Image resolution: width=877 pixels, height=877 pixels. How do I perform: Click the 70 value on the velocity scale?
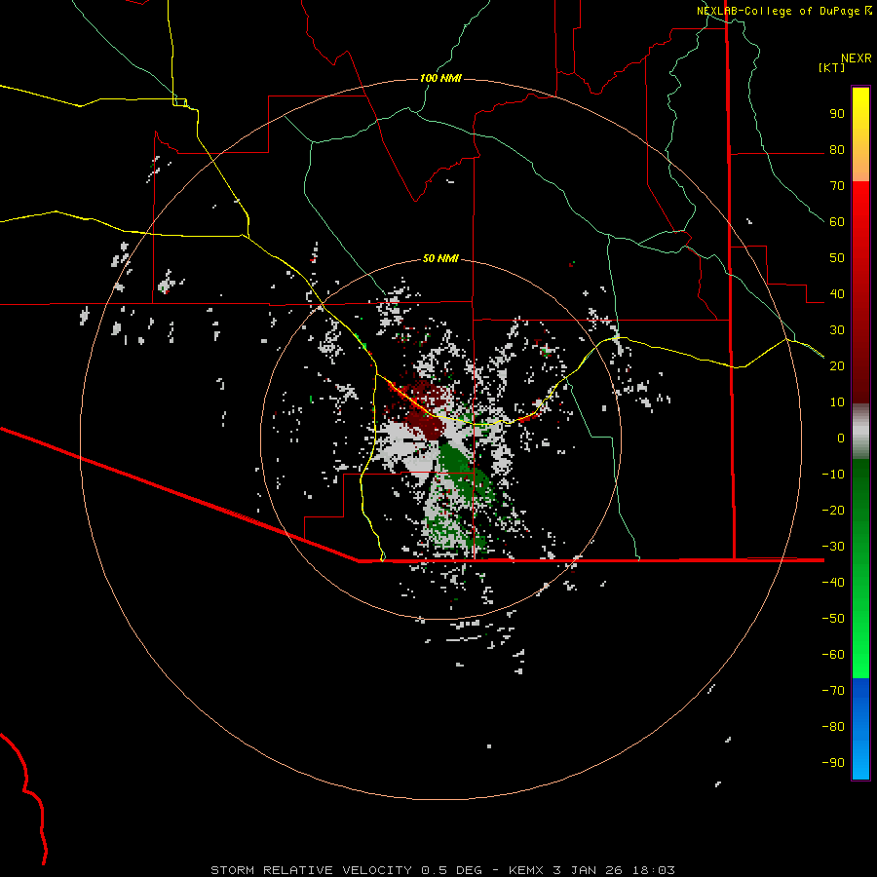click(x=837, y=186)
